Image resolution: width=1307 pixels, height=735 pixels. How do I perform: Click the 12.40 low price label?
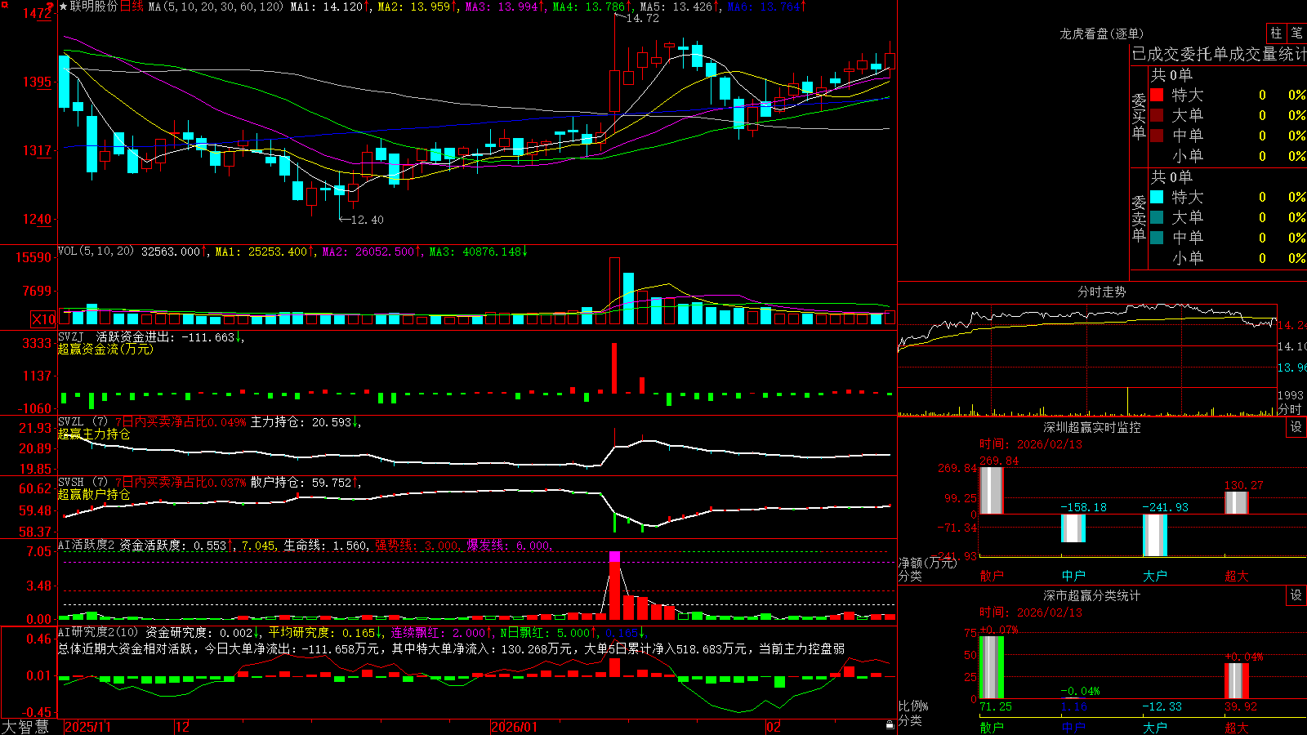[x=367, y=220]
